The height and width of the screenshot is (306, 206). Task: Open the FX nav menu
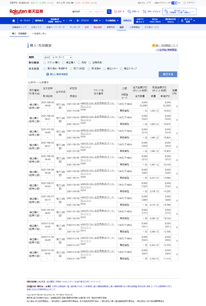coord(71,20)
